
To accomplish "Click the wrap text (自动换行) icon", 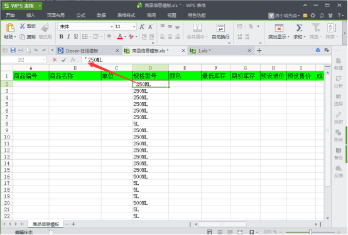I will pyautogui.click(x=220, y=28).
